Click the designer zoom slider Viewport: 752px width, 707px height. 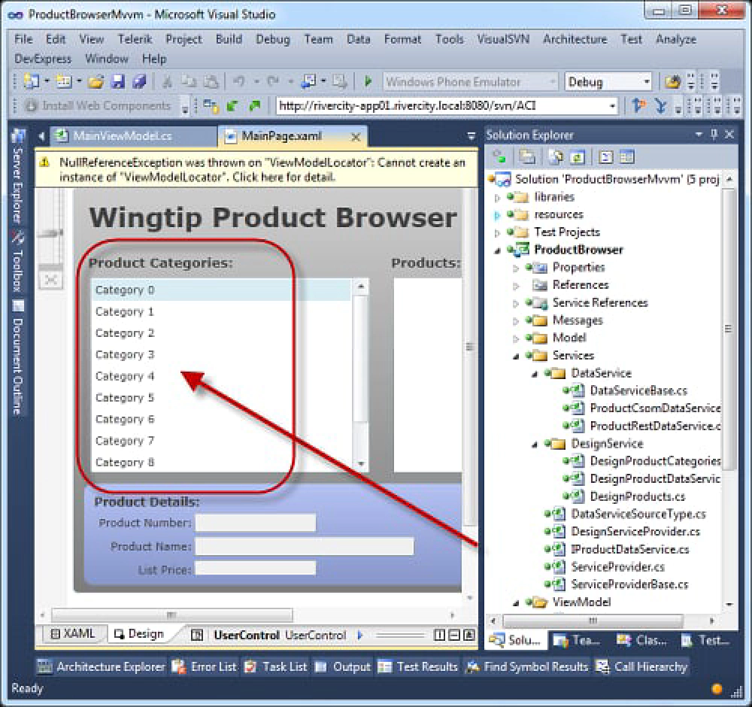click(x=51, y=233)
